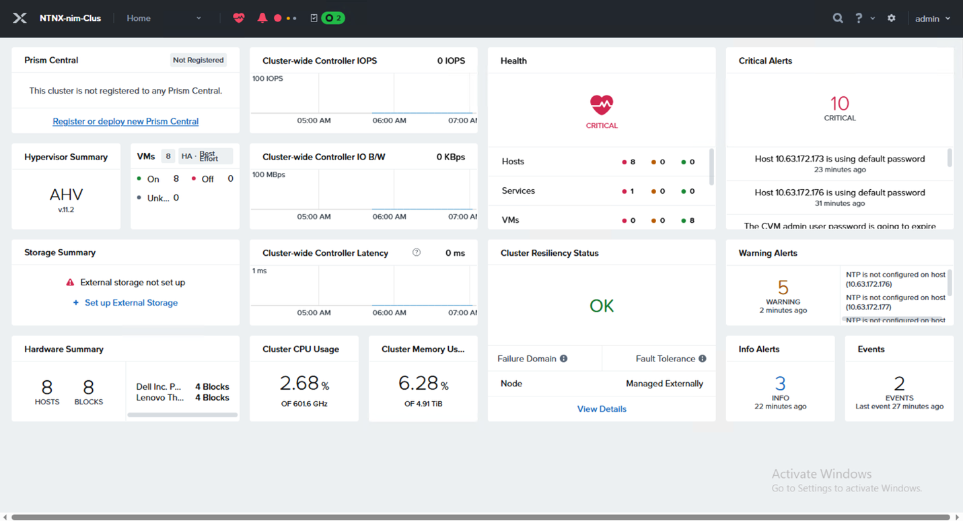Open NTP not configured alert for 10.63.172.176

point(896,279)
